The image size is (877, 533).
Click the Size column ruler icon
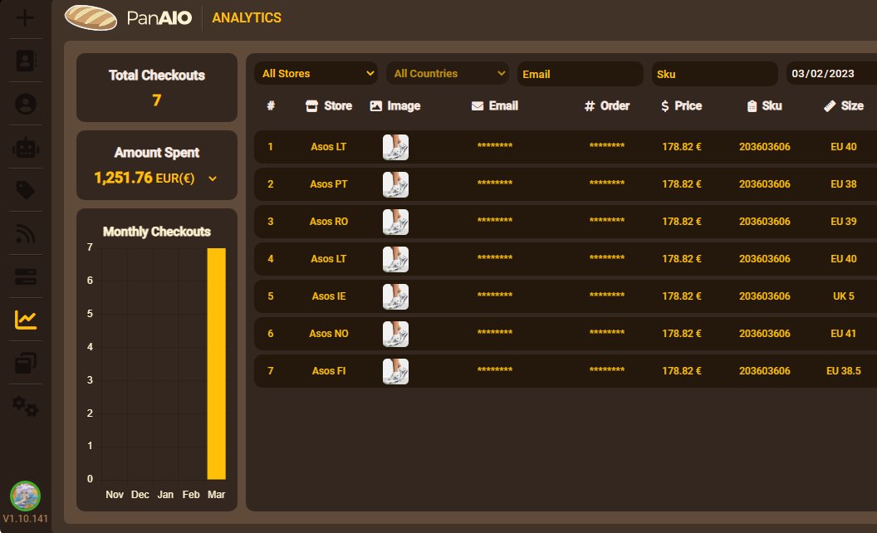coord(830,106)
